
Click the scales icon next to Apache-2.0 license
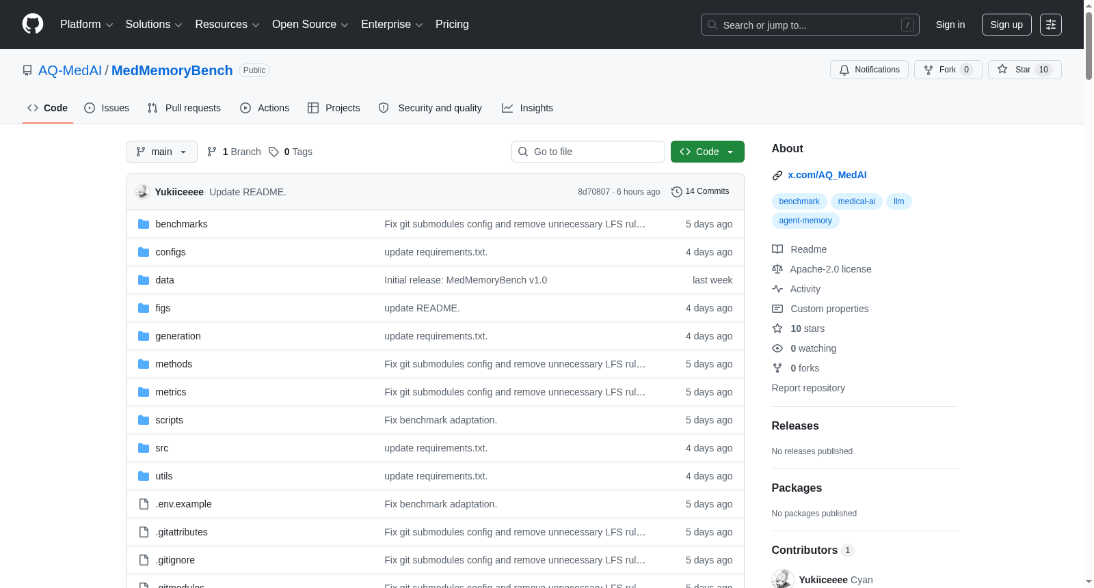click(x=777, y=269)
